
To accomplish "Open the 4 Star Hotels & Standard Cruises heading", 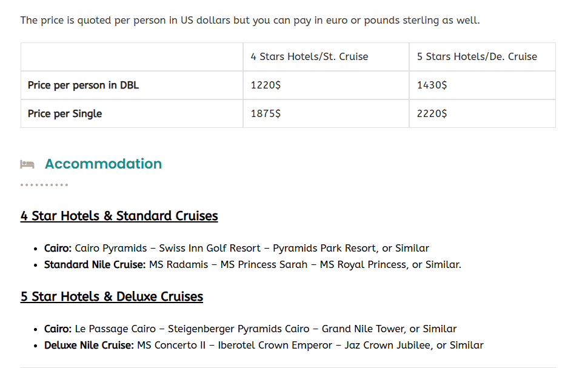I will [119, 216].
